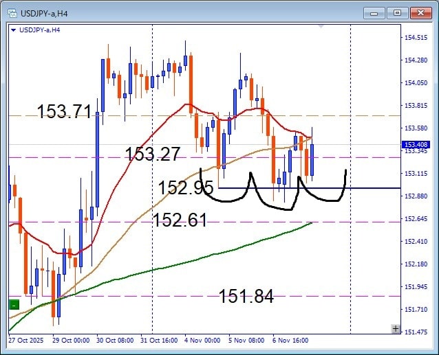Select the 153.71 text label

click(x=64, y=111)
